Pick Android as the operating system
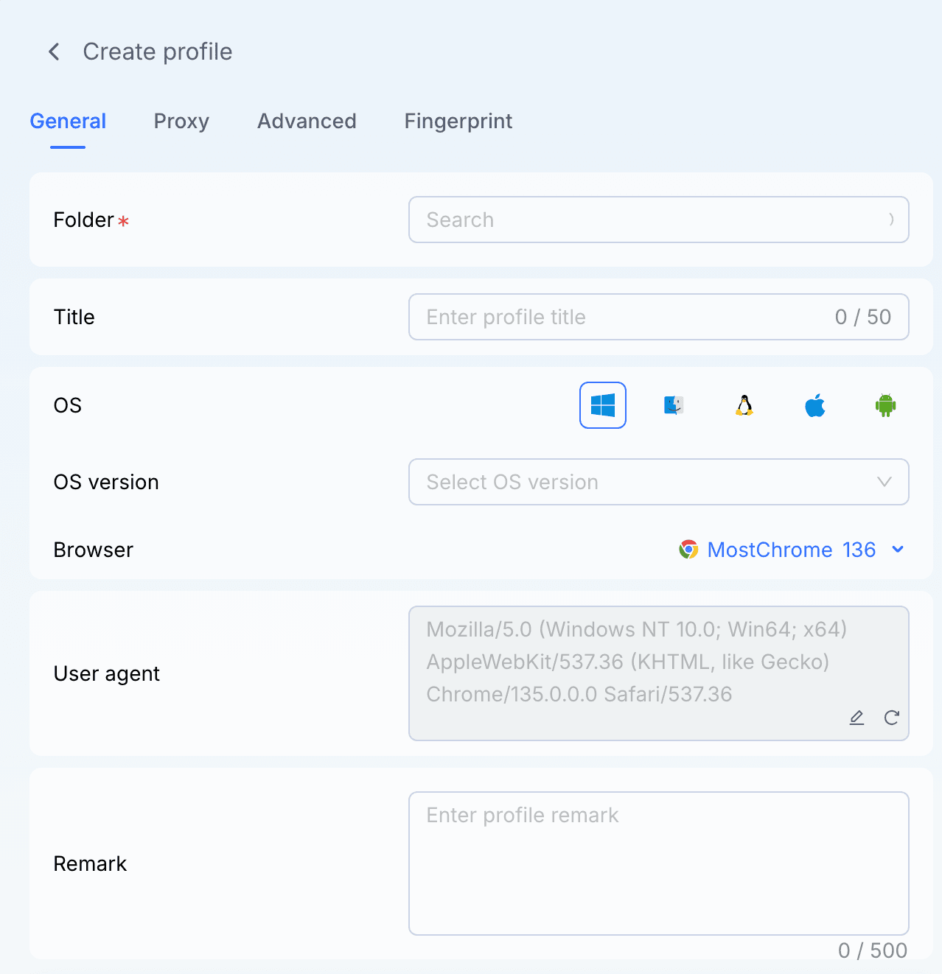Screen dimensions: 942x974 tap(885, 404)
